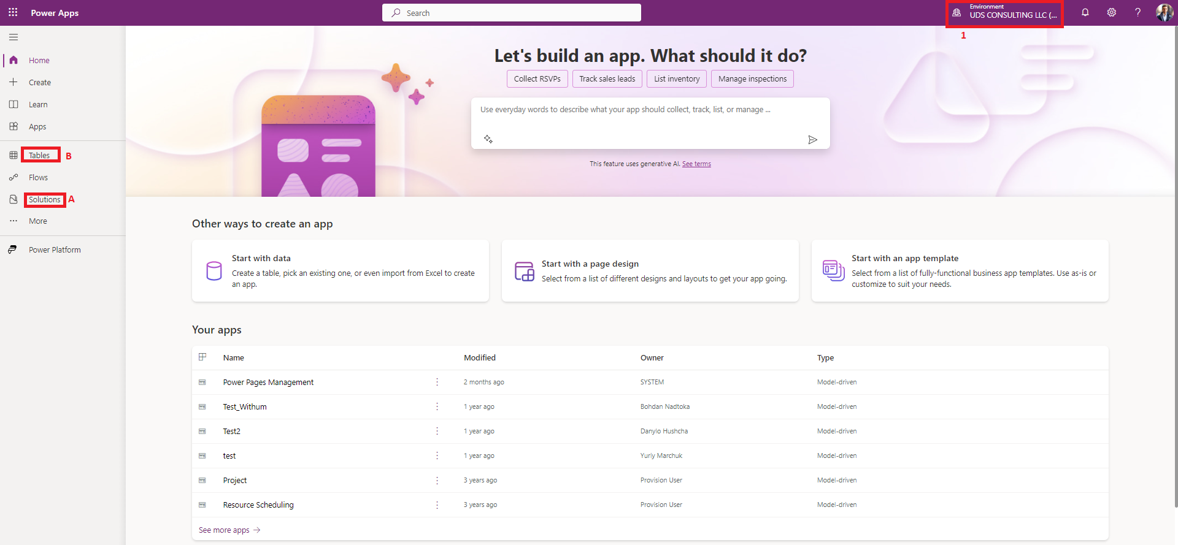This screenshot has height=545, width=1178.
Task: Click the Flows icon in sidebar
Action: 13,177
